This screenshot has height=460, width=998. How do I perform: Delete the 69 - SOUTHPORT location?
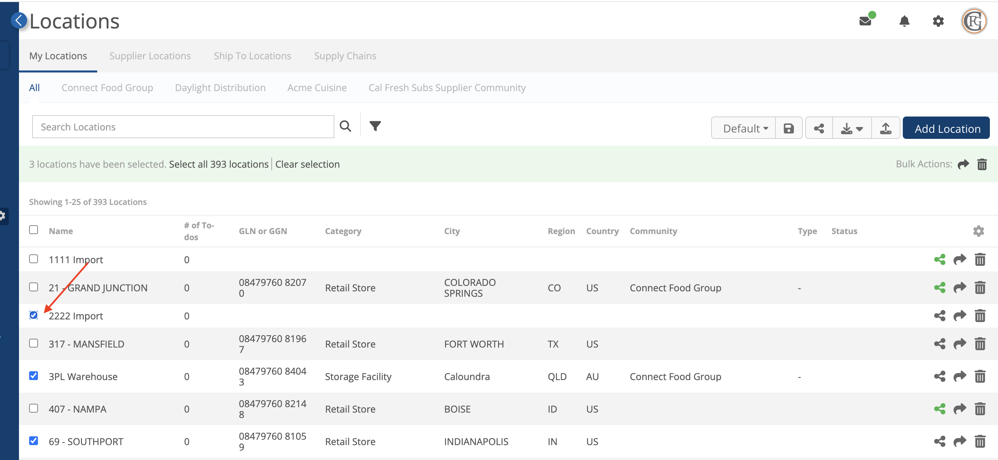(x=980, y=441)
